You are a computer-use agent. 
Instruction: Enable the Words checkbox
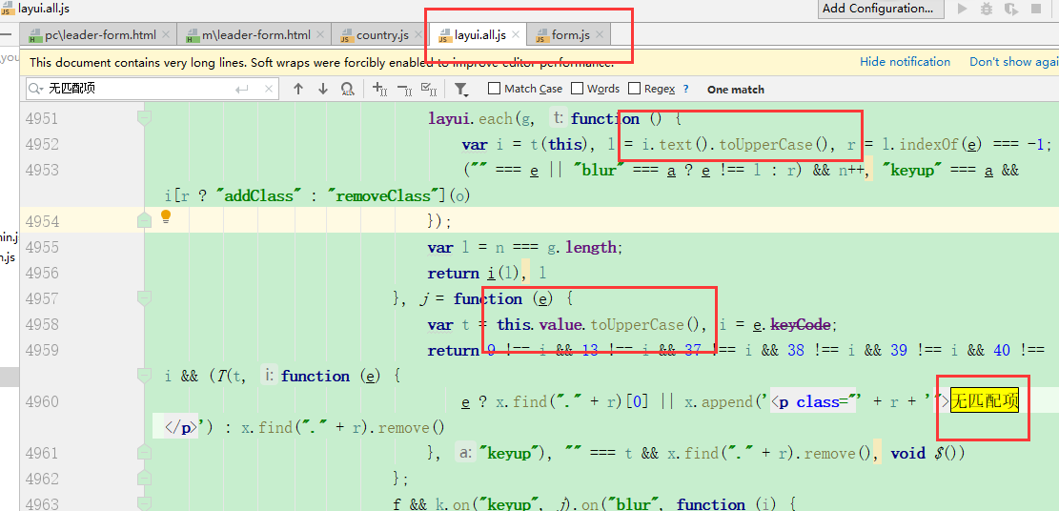(577, 89)
